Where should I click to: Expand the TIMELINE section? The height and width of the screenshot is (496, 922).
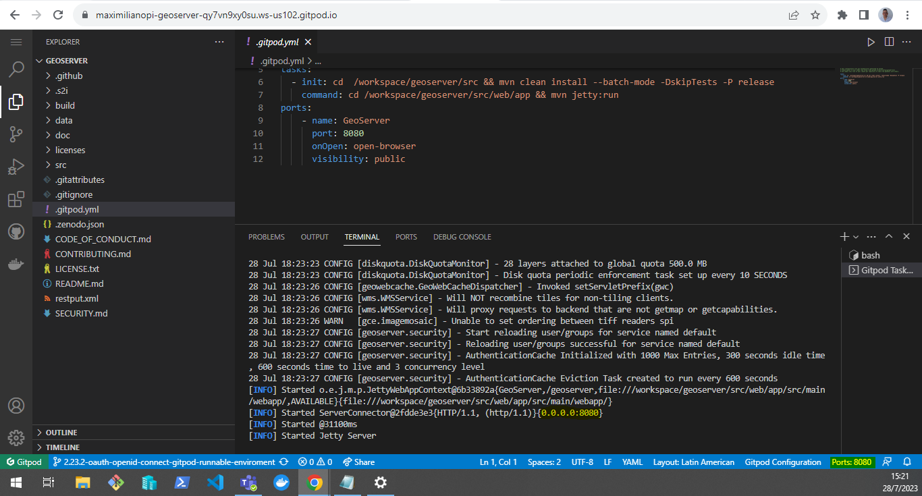tap(134, 447)
